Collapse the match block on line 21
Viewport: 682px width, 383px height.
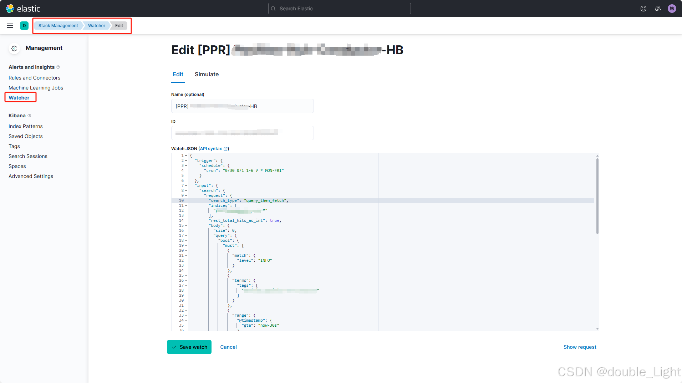[186, 256]
